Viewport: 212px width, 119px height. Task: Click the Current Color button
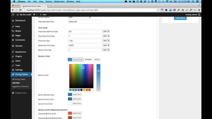(76, 59)
